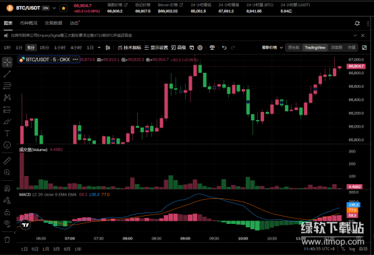Expand the BTC/USDT pair selector chevron
This screenshot has height=255, width=374.
pos(55,8)
